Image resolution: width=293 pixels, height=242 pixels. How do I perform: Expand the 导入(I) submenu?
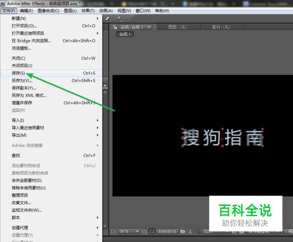[52, 120]
